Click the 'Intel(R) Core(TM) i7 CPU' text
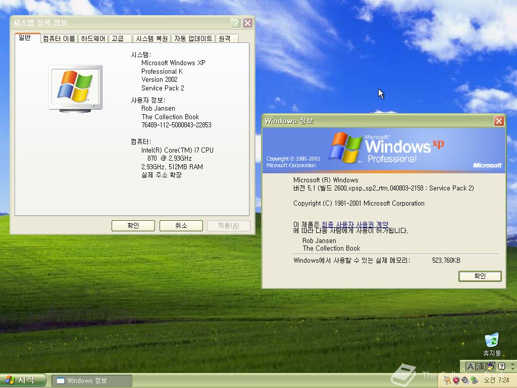This screenshot has height=388, width=517. tap(177, 150)
